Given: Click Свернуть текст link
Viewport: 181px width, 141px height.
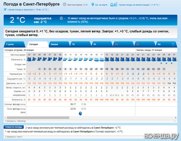Looking at the screenshot, I should [14, 137].
